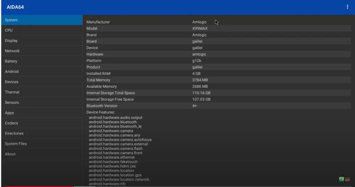Open the Codecs section
The image size is (355, 187).
click(x=42, y=123)
